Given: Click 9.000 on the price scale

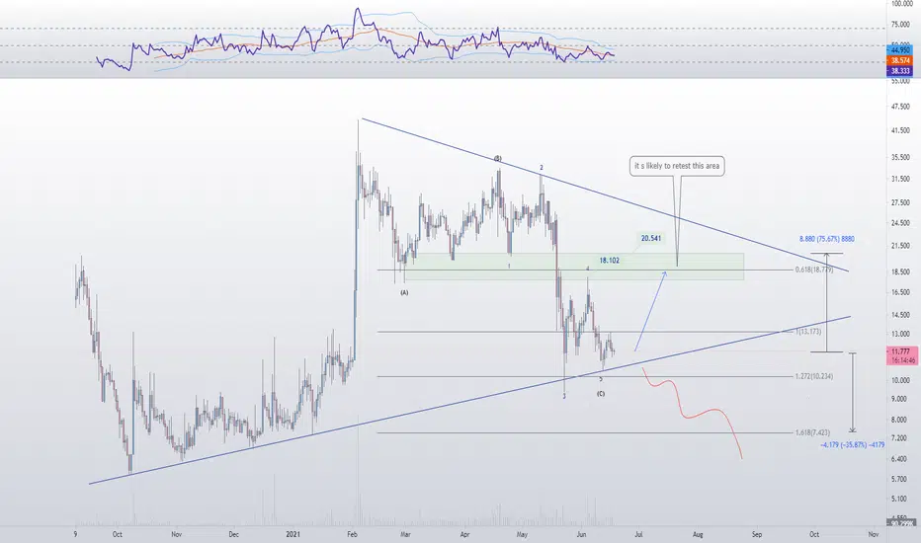Looking at the screenshot, I should (x=900, y=399).
